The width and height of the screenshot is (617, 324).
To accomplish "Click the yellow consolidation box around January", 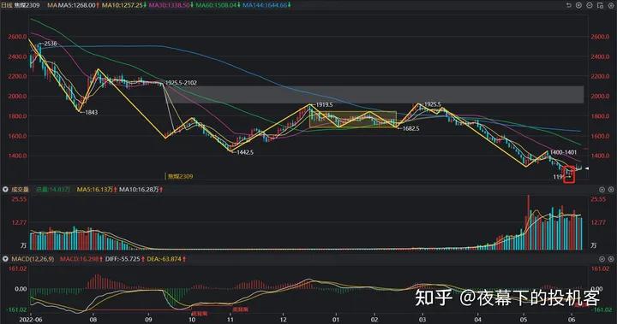I will pyautogui.click(x=353, y=120).
